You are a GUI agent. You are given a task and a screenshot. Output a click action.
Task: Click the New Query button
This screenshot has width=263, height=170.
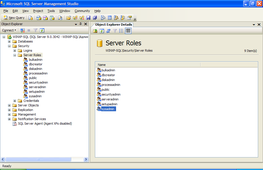click(14, 18)
